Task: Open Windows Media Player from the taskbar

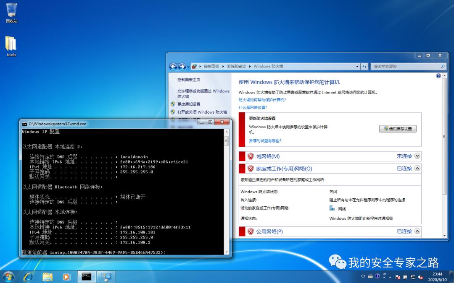Action: (66, 277)
